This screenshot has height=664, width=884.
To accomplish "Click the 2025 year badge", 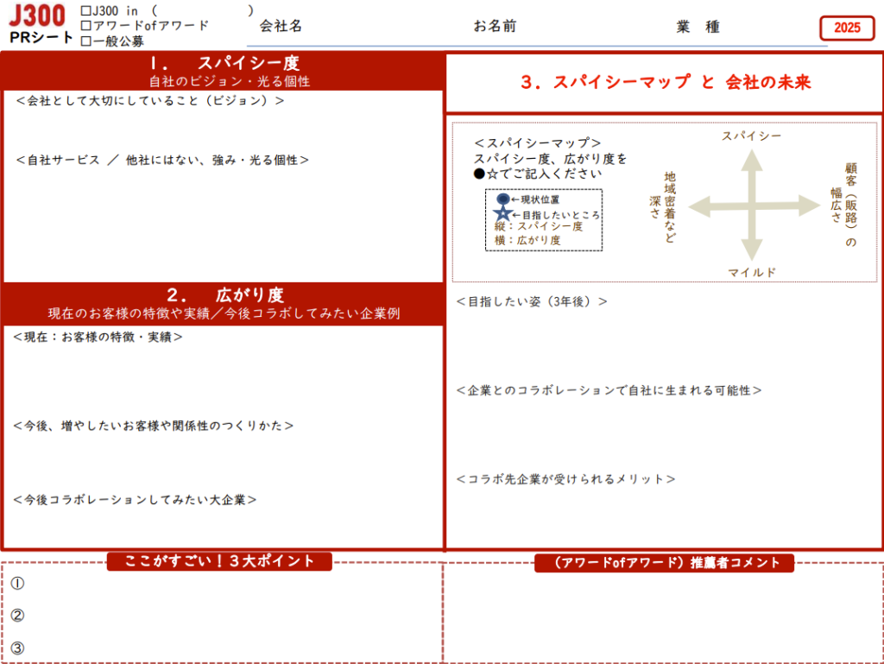I will click(847, 28).
